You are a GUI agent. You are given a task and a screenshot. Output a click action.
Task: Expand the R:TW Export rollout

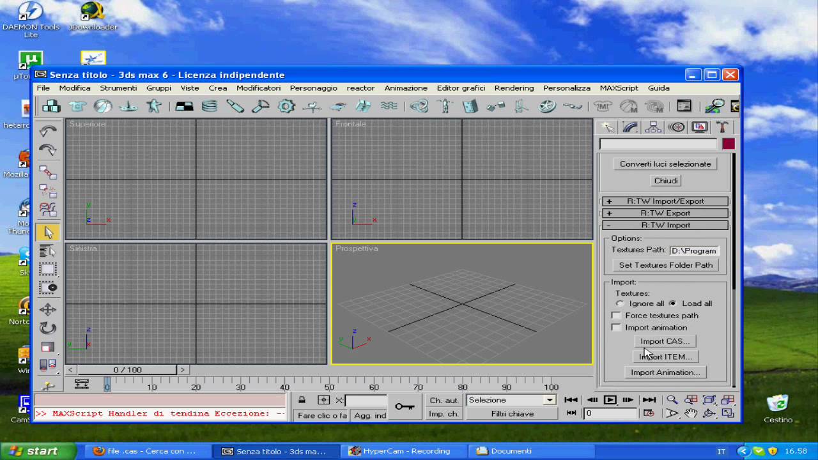pos(665,213)
